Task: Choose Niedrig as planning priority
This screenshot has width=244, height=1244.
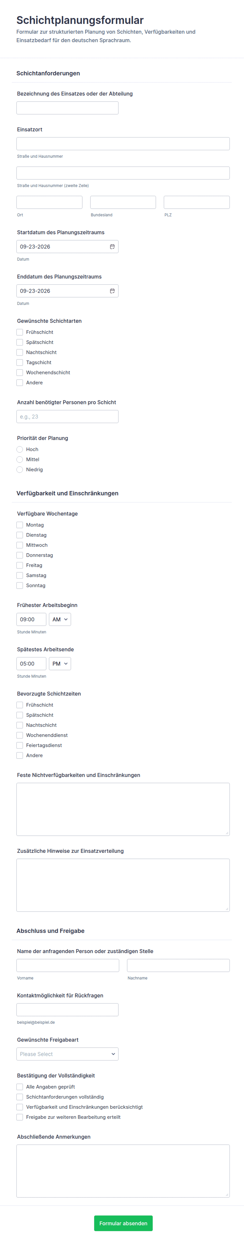Action: click(x=20, y=470)
